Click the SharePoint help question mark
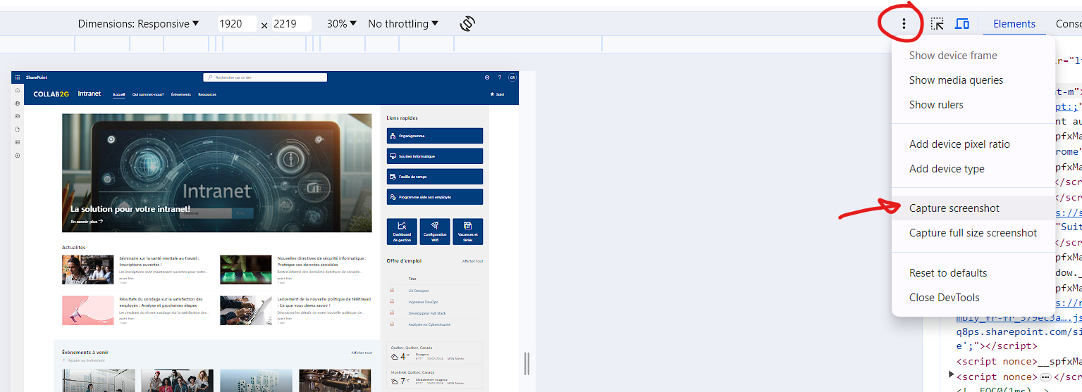This screenshot has height=392, width=1082. pos(500,77)
